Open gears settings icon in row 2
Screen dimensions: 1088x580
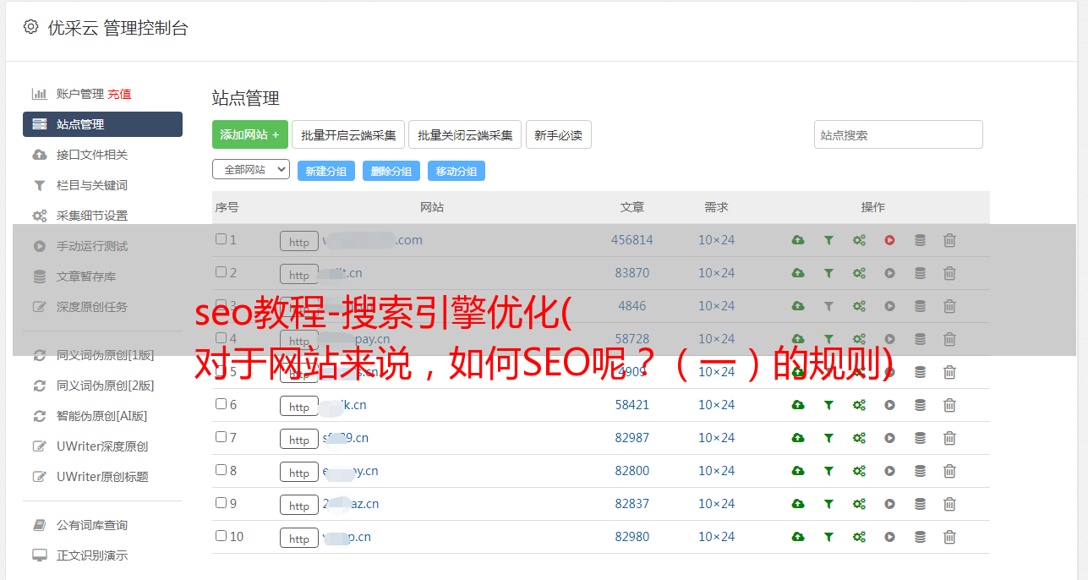click(859, 273)
